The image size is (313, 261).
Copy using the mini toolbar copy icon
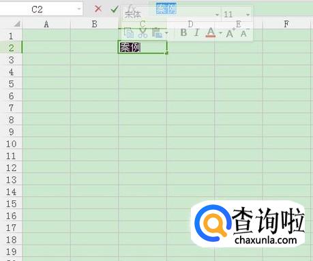pos(129,33)
